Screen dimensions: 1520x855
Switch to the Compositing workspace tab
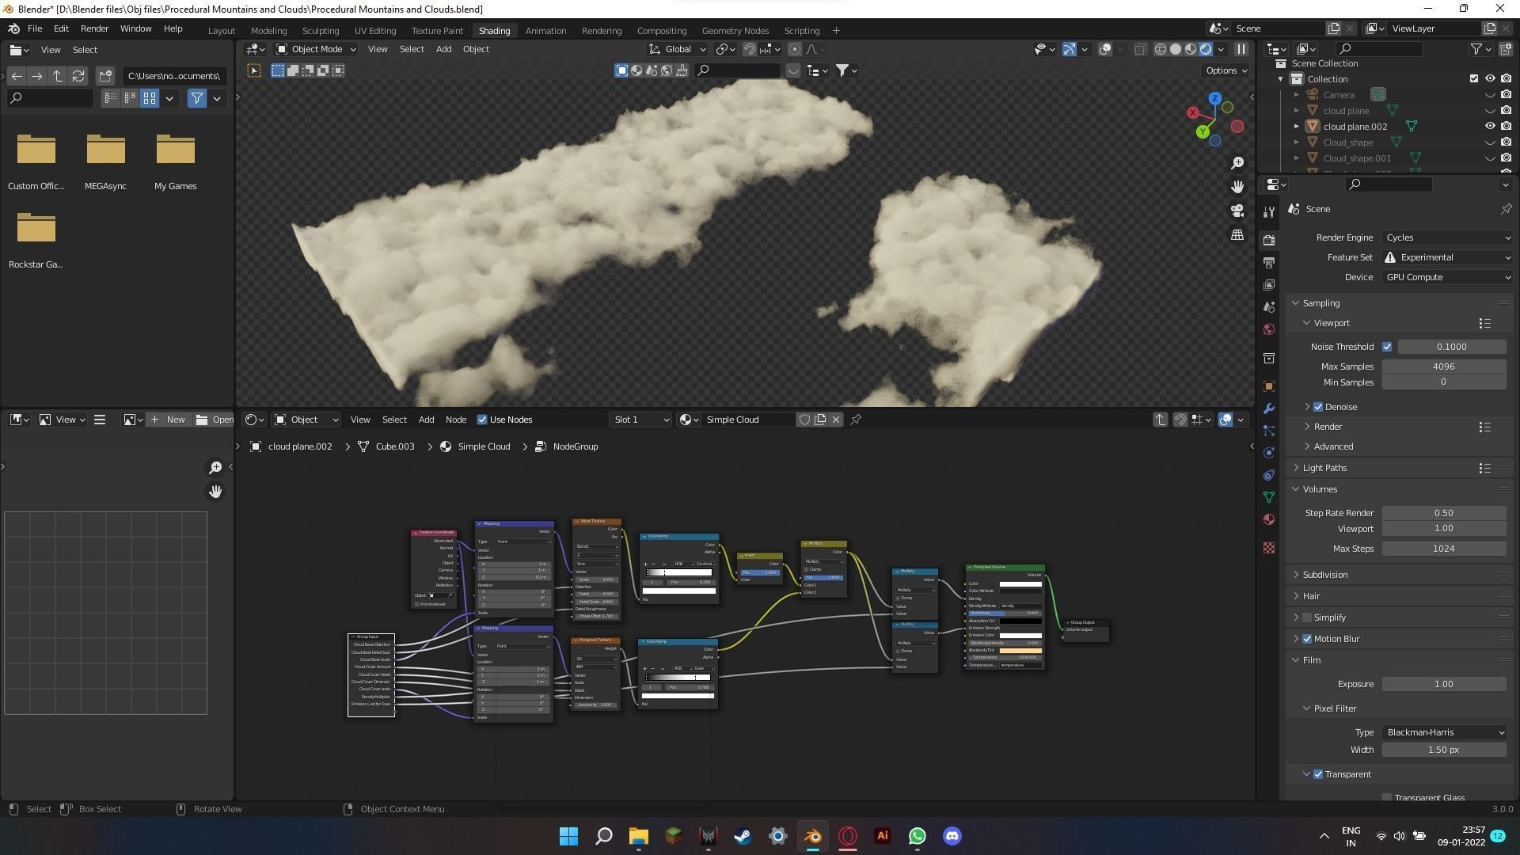point(662,31)
